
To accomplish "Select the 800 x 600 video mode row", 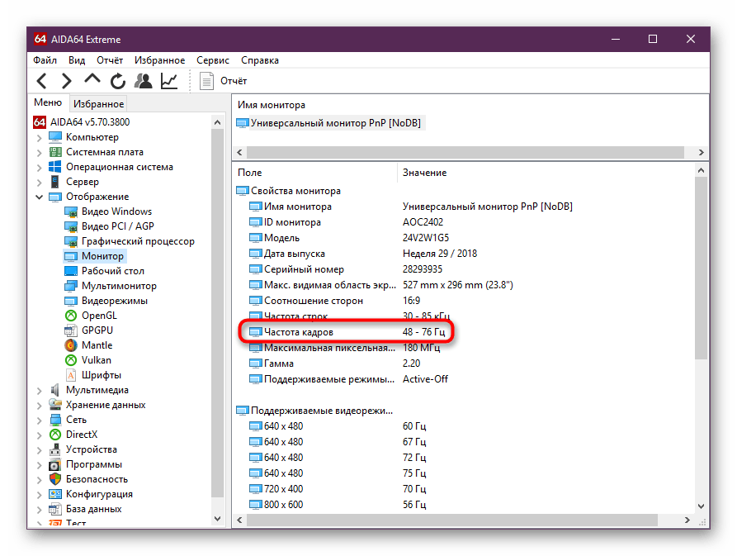I will tap(338, 505).
